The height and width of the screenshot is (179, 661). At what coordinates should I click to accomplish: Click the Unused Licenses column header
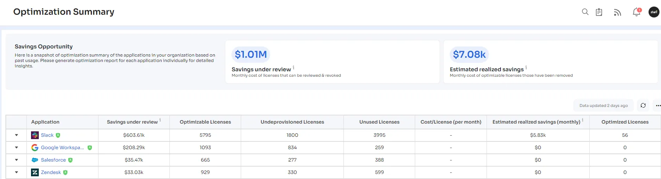(380, 122)
